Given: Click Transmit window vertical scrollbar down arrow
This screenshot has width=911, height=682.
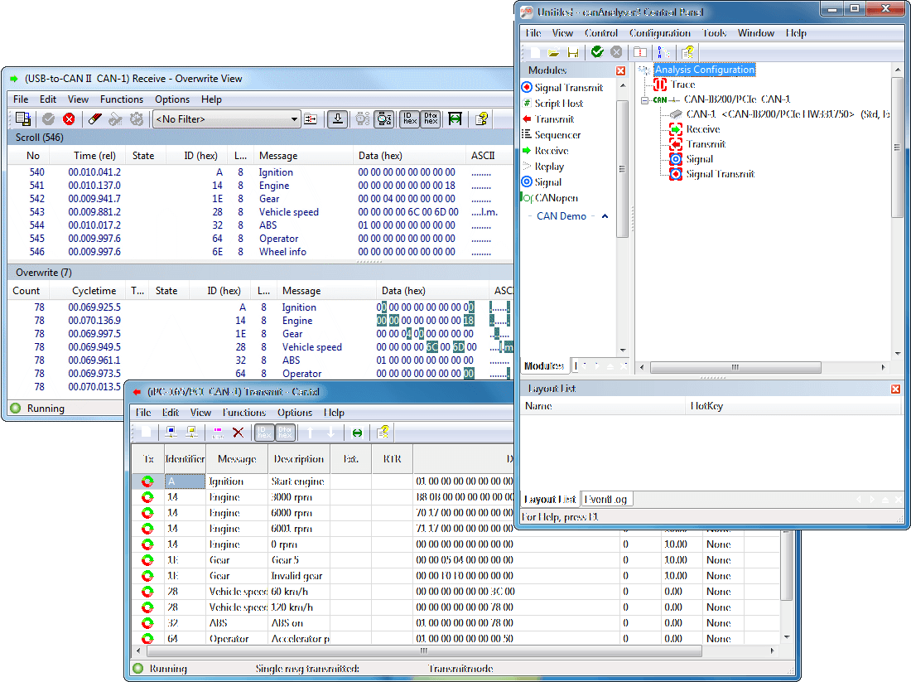Looking at the screenshot, I should tap(787, 637).
